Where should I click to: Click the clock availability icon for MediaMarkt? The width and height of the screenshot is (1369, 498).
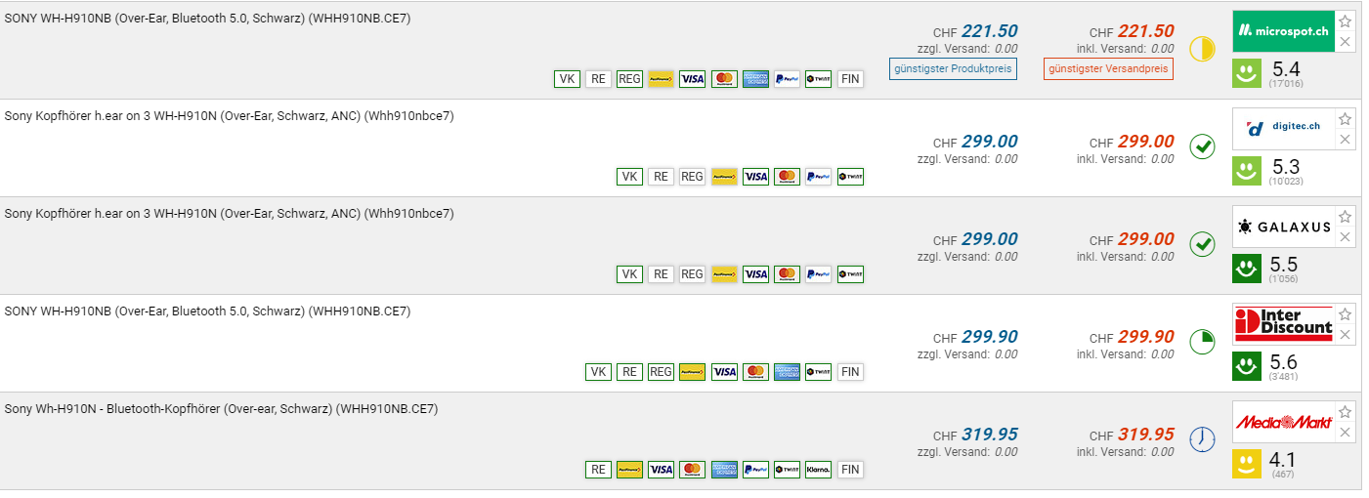click(1202, 439)
